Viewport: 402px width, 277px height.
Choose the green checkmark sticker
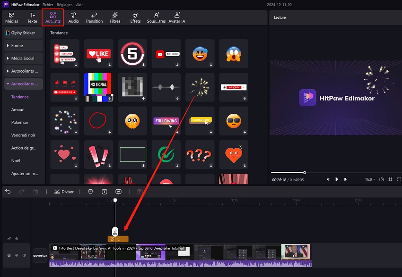click(x=166, y=154)
